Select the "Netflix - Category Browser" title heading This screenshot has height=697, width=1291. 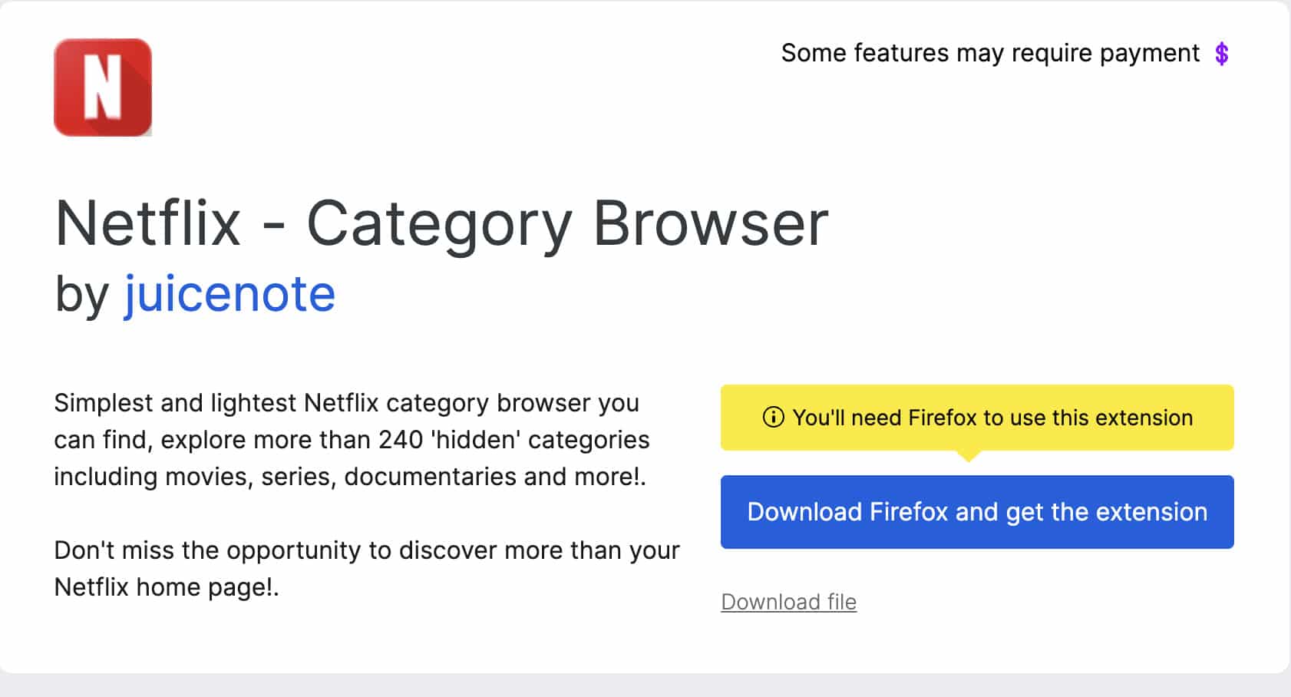(441, 223)
